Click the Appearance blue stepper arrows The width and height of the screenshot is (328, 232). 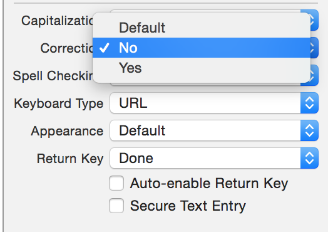tap(309, 130)
